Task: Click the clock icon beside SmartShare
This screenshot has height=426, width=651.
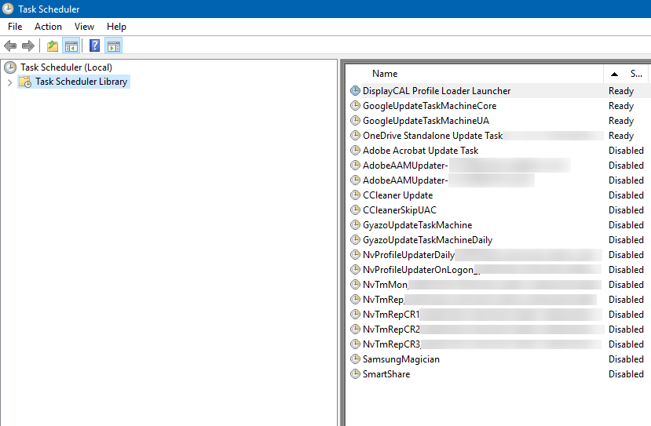Action: click(x=355, y=374)
